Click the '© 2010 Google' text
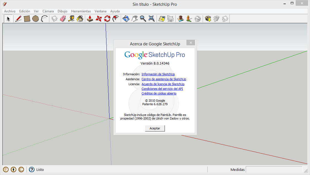310x175 pixels. pyautogui.click(x=155, y=101)
